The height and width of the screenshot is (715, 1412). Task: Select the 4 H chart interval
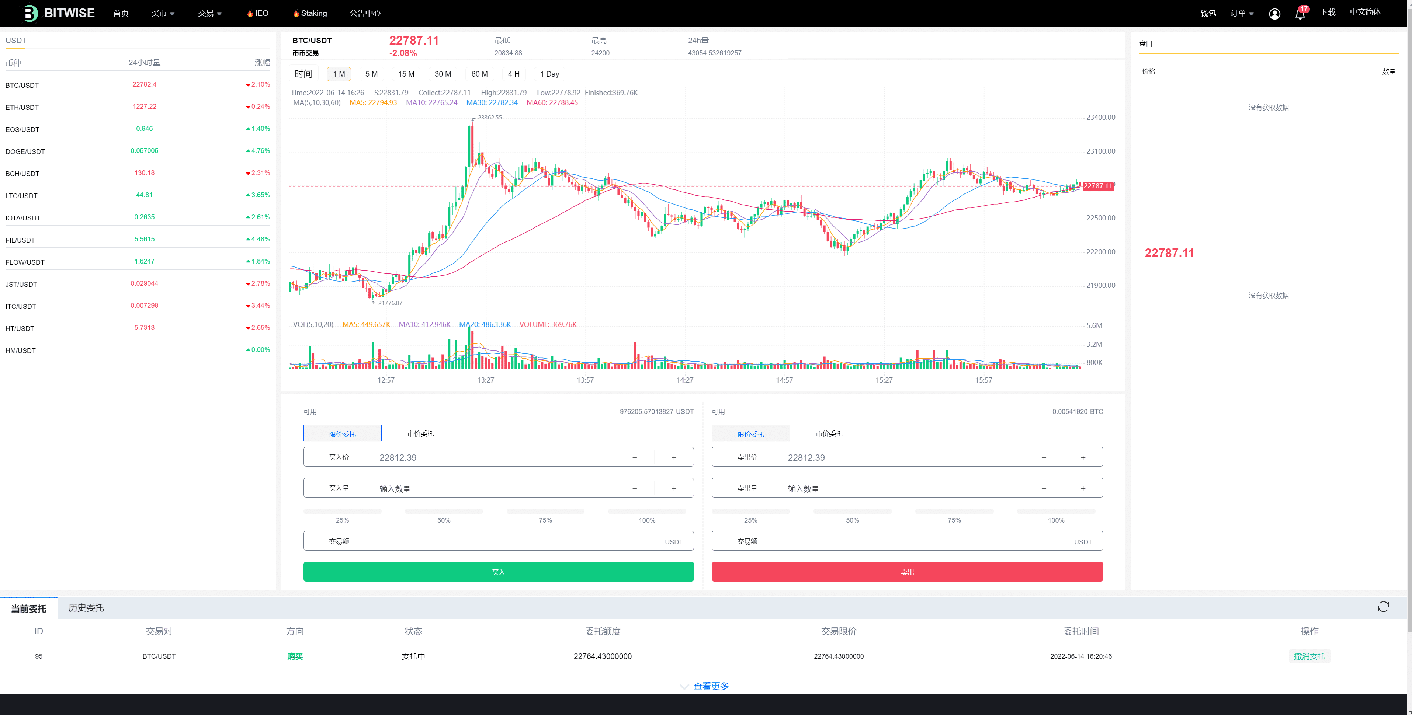tap(514, 74)
